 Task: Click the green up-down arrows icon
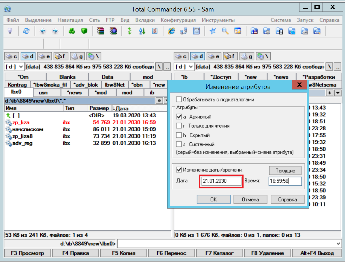130,31
